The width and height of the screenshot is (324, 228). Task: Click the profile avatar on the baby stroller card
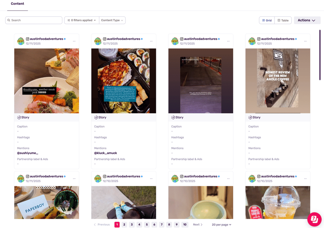pos(98,179)
